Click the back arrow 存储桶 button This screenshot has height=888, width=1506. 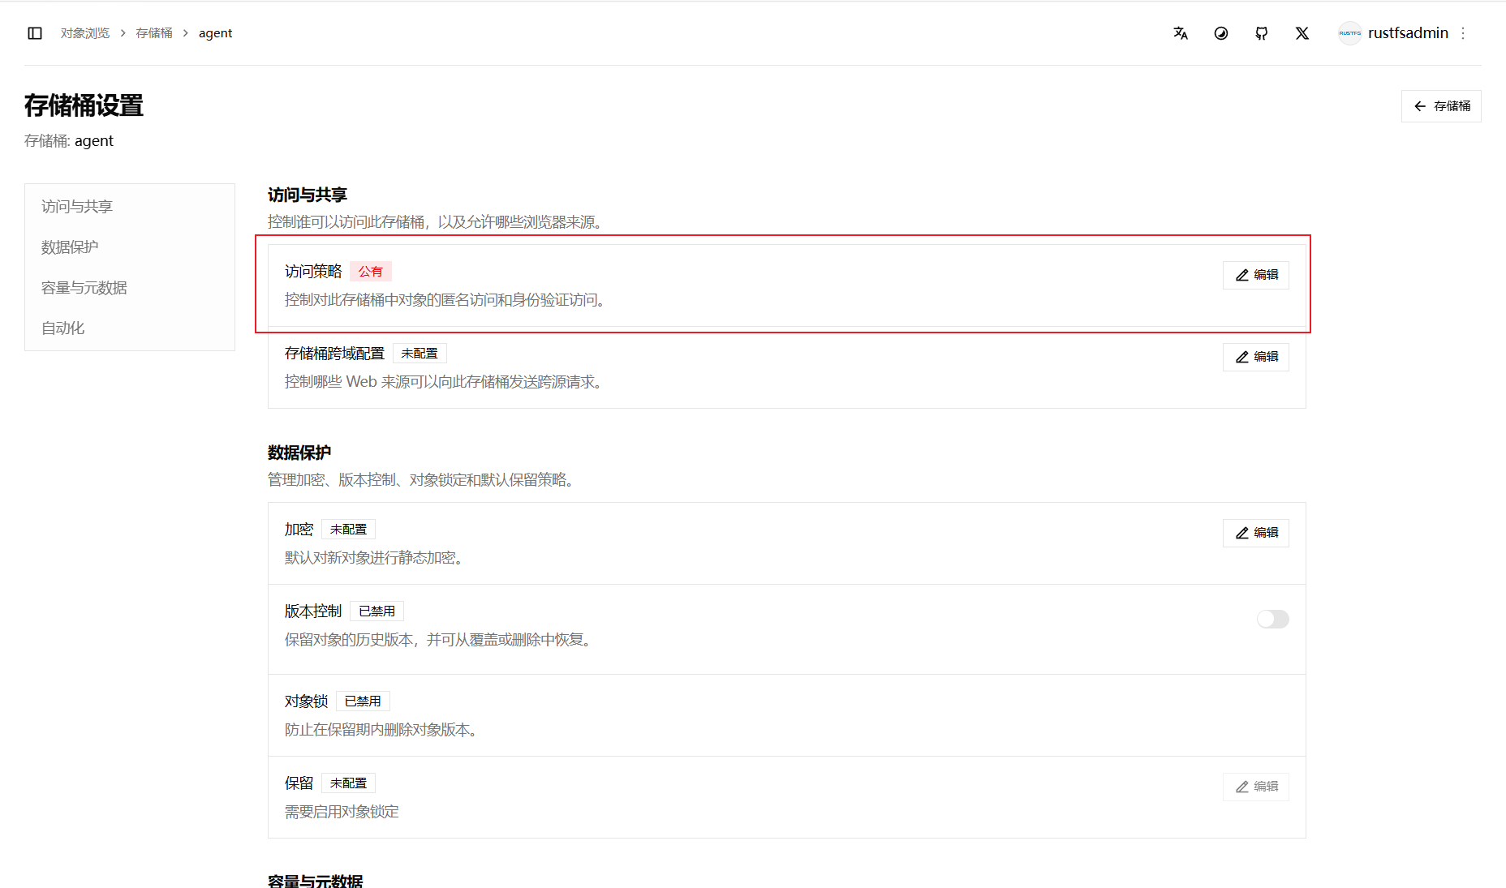(x=1441, y=106)
